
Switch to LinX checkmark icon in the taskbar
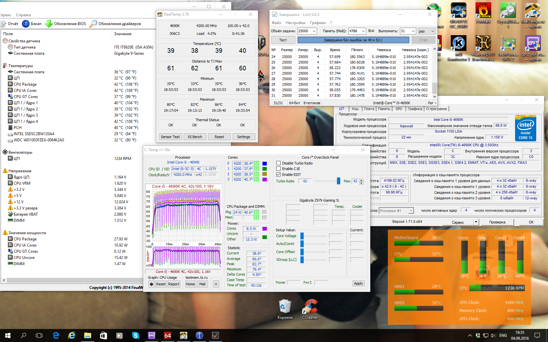click(216, 335)
